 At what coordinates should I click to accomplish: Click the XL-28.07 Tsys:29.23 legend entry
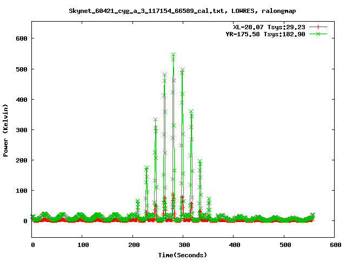click(269, 27)
